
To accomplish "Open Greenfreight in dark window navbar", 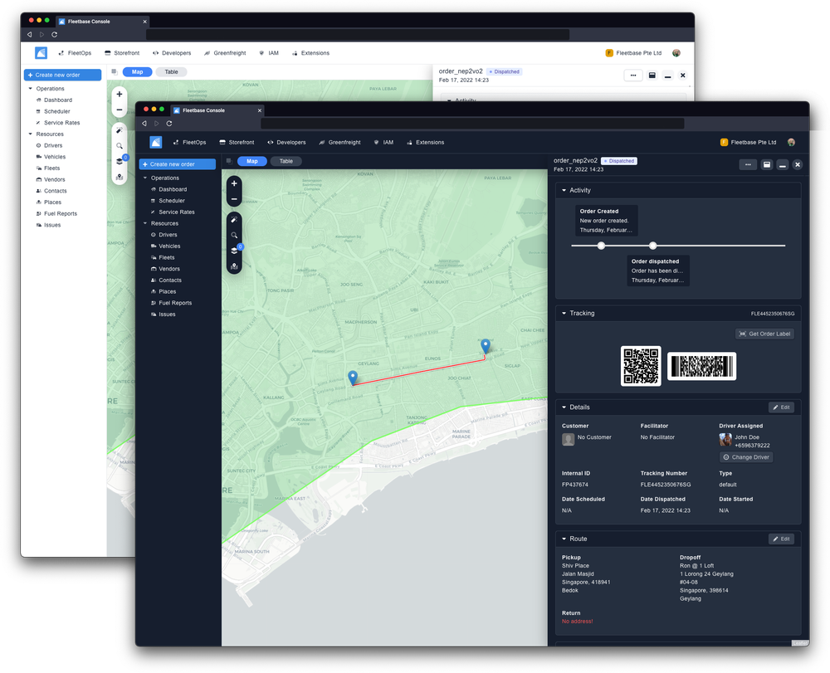I will pyautogui.click(x=339, y=143).
